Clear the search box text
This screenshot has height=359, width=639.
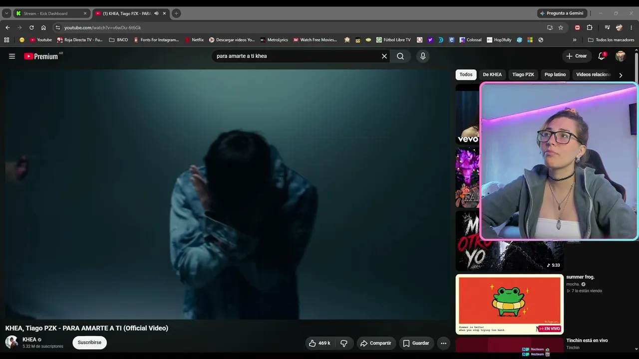click(384, 56)
